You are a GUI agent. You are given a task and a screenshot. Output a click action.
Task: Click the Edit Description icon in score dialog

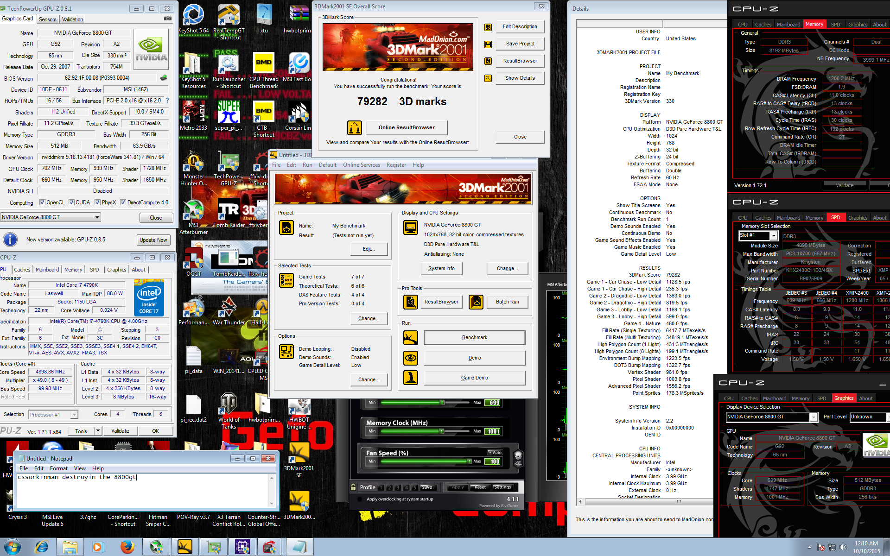(x=488, y=27)
